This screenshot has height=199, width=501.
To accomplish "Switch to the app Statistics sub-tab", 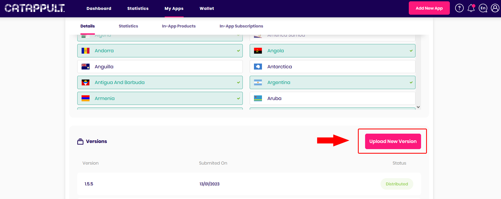I will point(128,26).
